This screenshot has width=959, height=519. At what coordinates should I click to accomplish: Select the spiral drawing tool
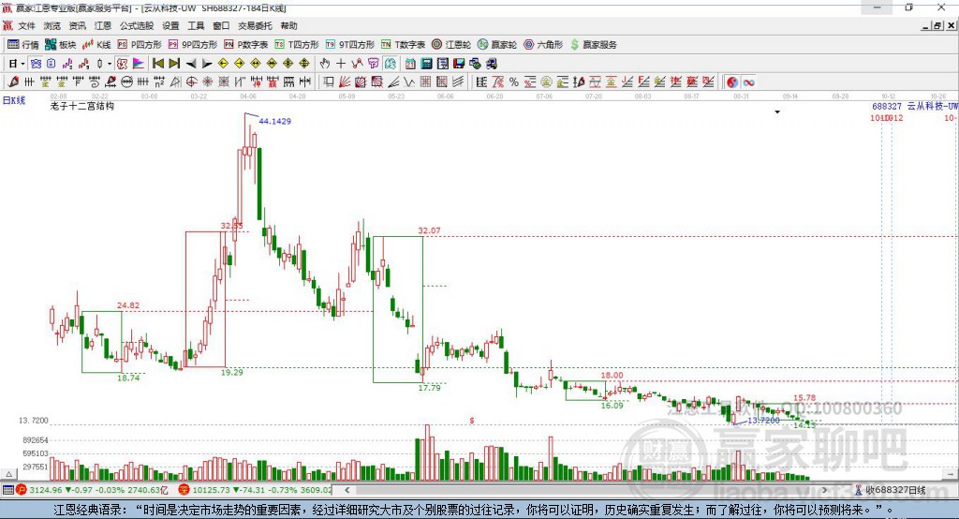(x=95, y=82)
